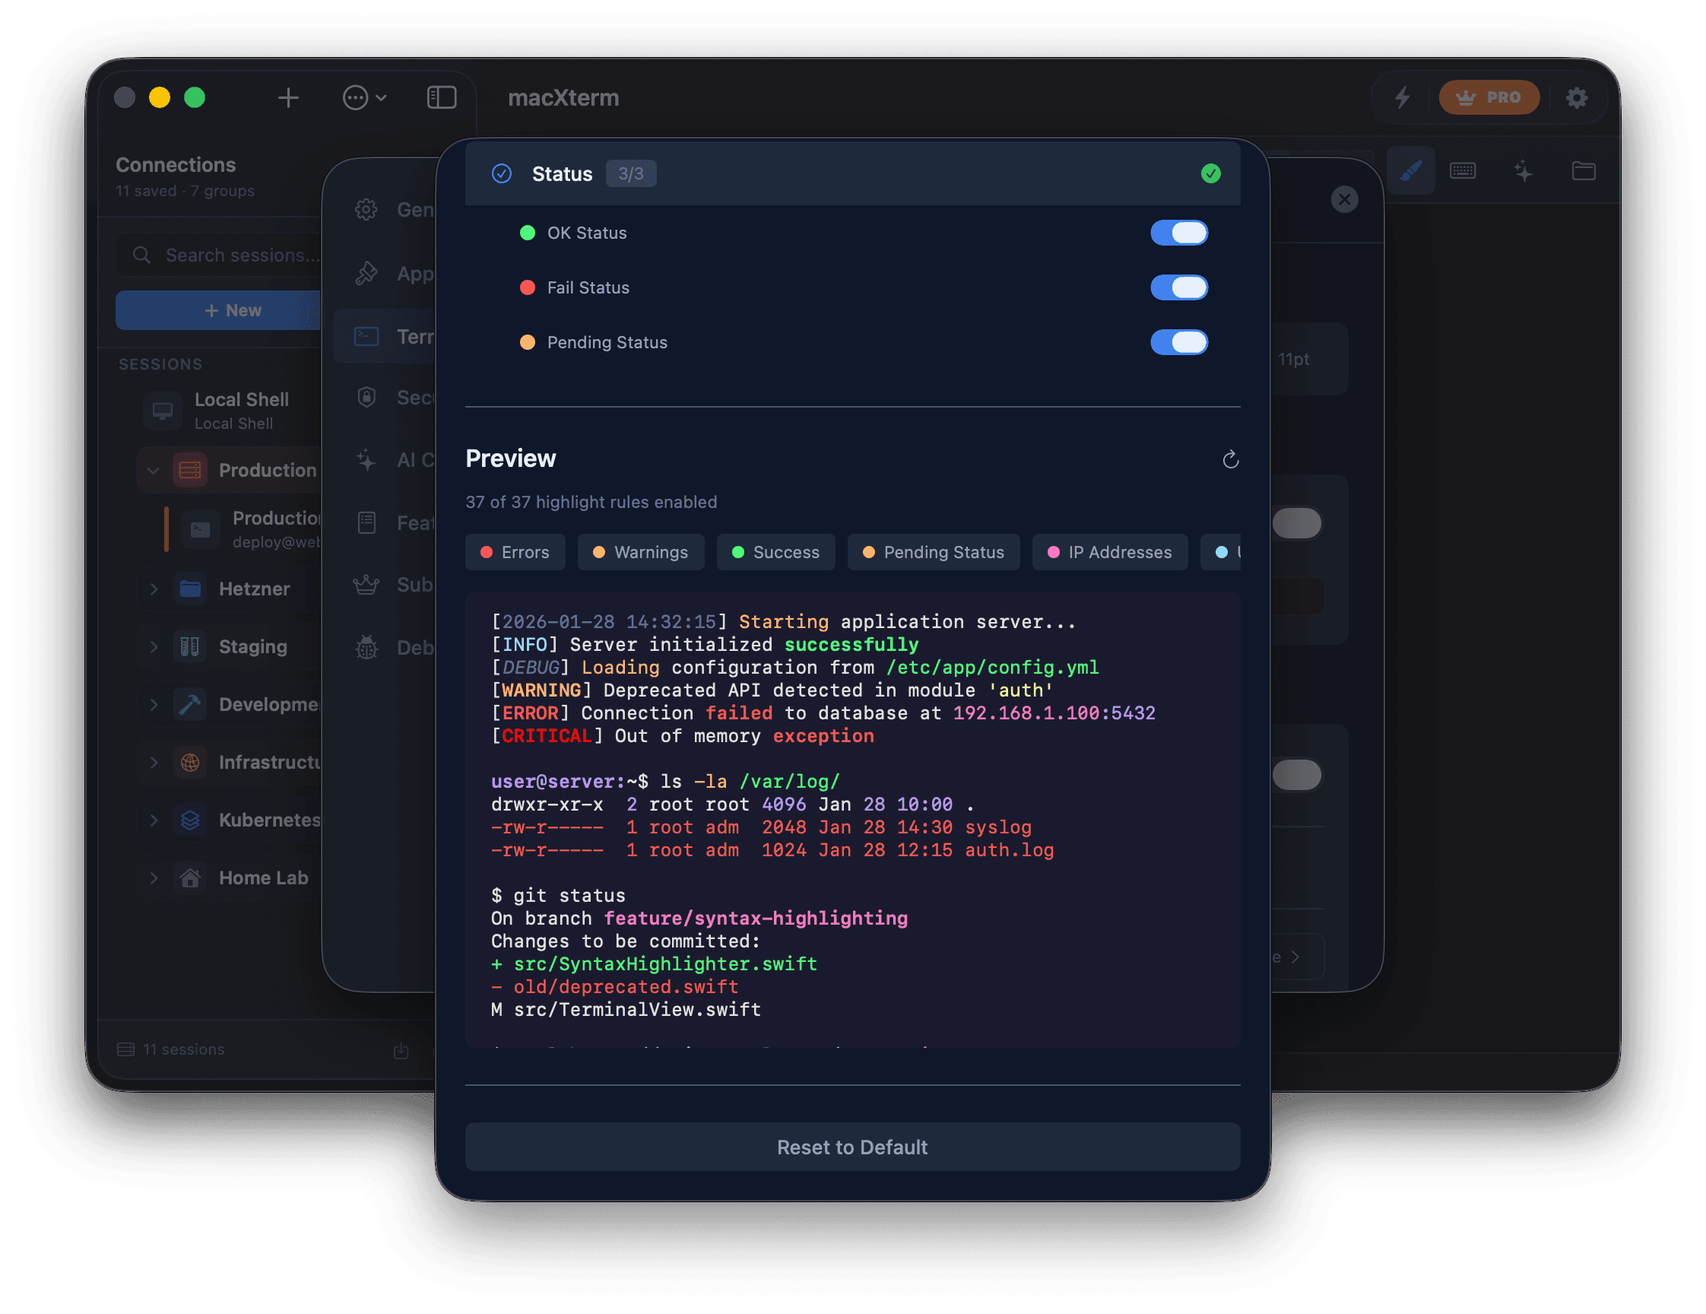Click the blue paintbrush appearance icon
The image size is (1706, 1314).
(x=1411, y=170)
